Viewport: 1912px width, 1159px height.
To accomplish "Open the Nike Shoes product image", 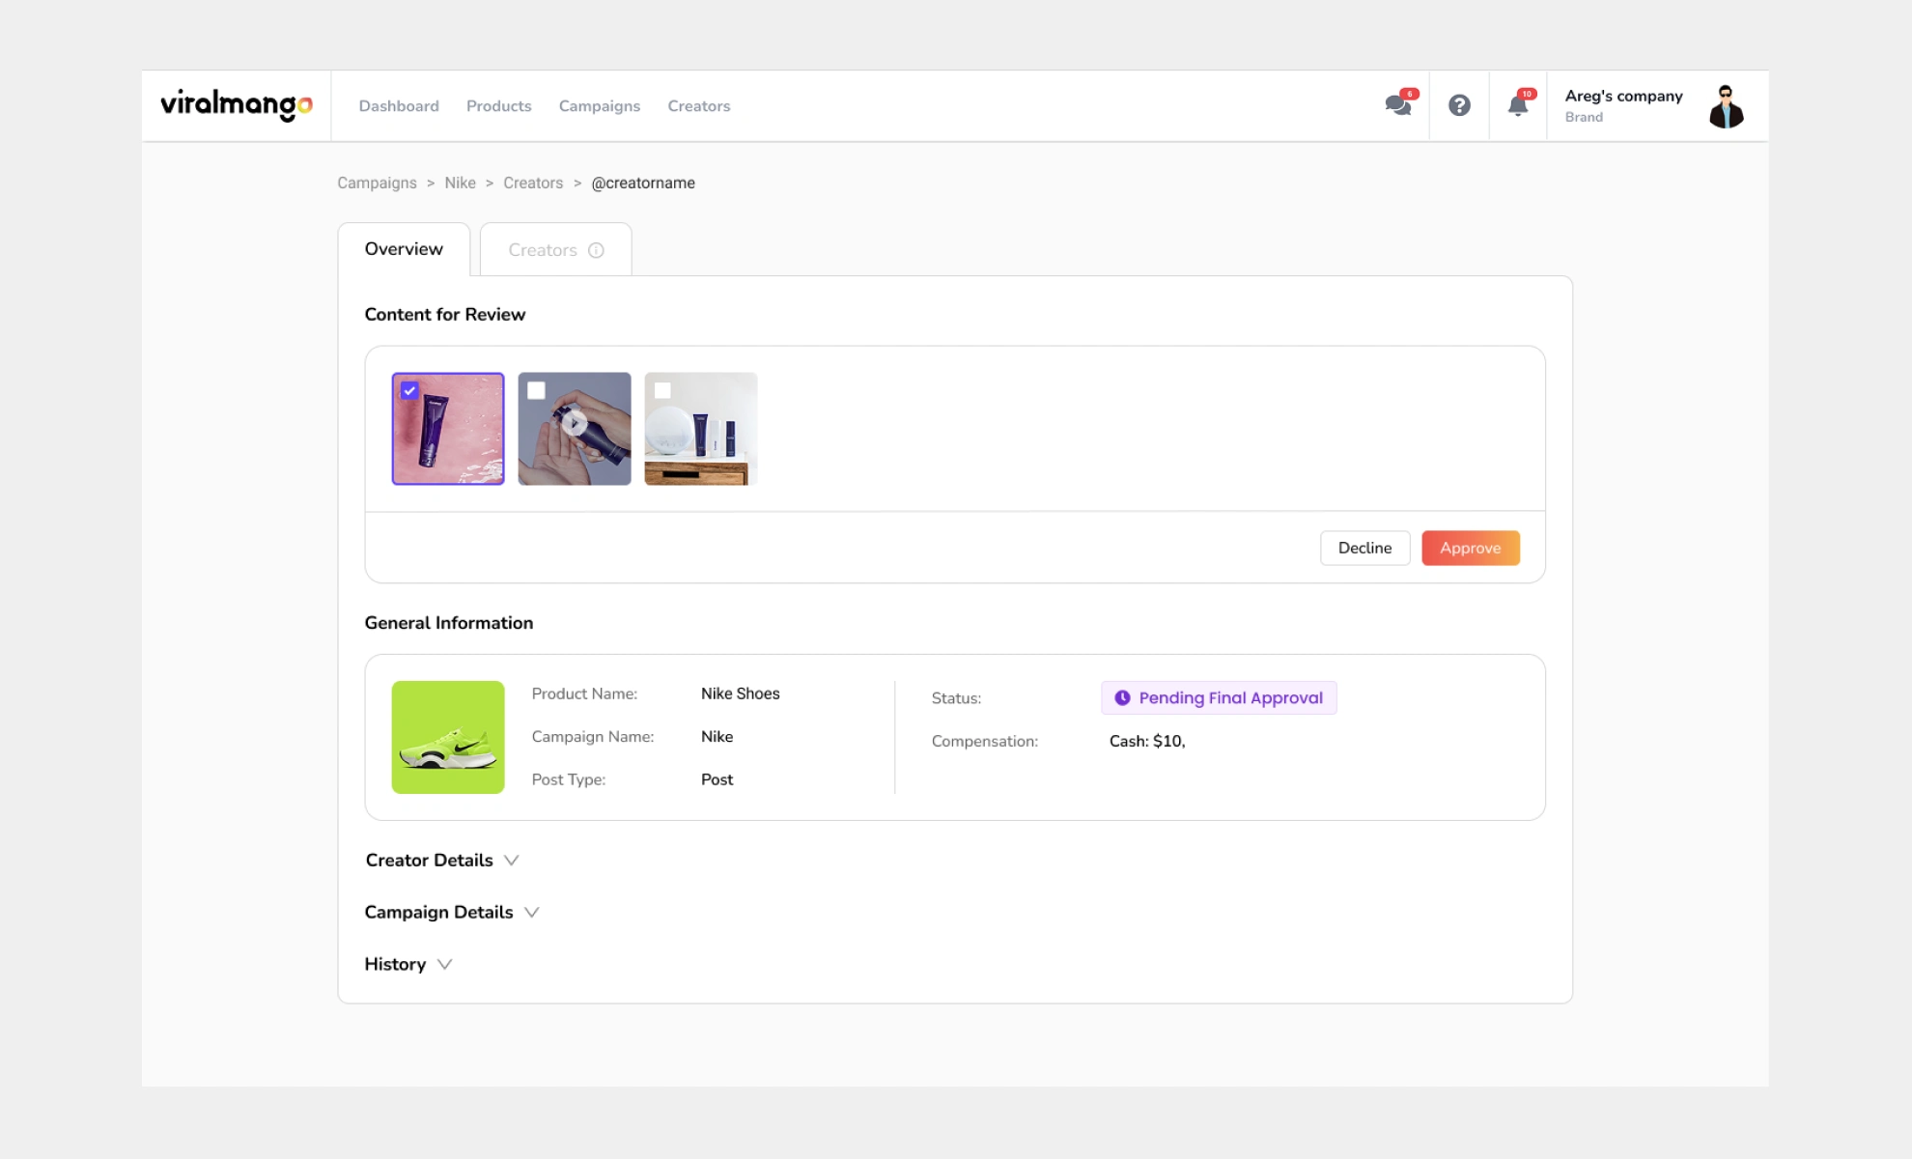I will (448, 737).
